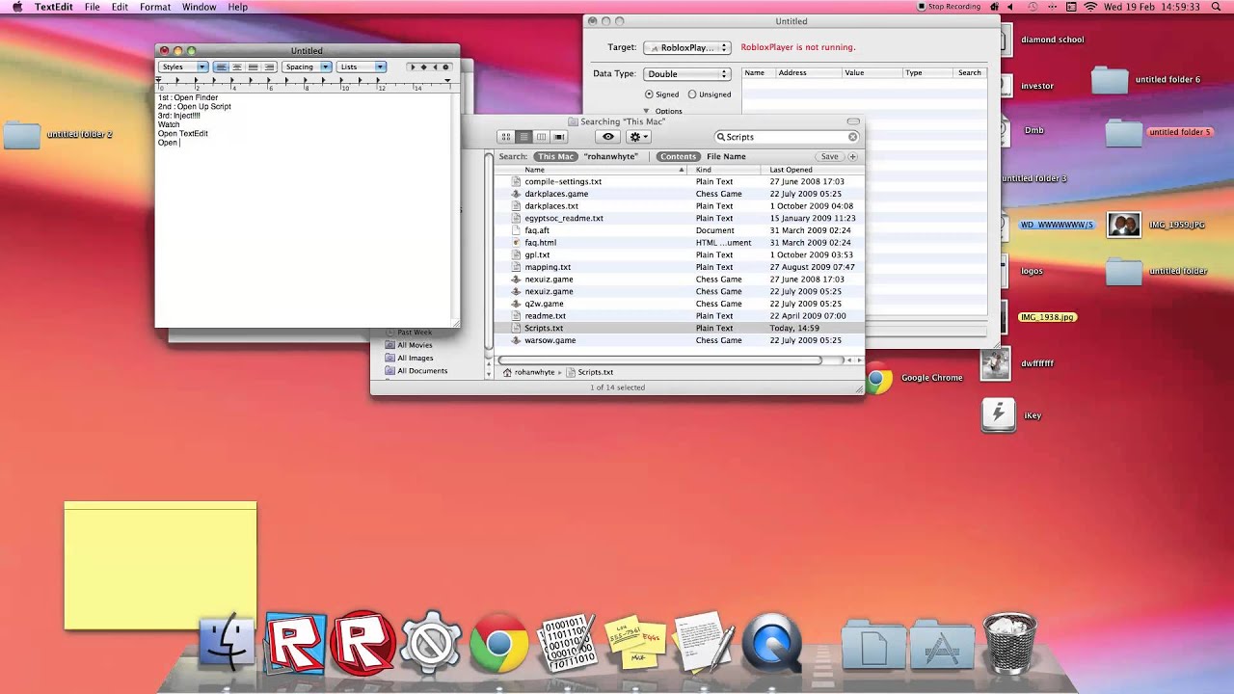Image resolution: width=1234 pixels, height=694 pixels.
Task: Open the Spacing dropdown in TextEdit
Action: 308,67
